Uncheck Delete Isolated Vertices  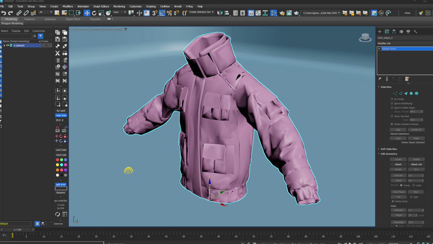click(392, 124)
